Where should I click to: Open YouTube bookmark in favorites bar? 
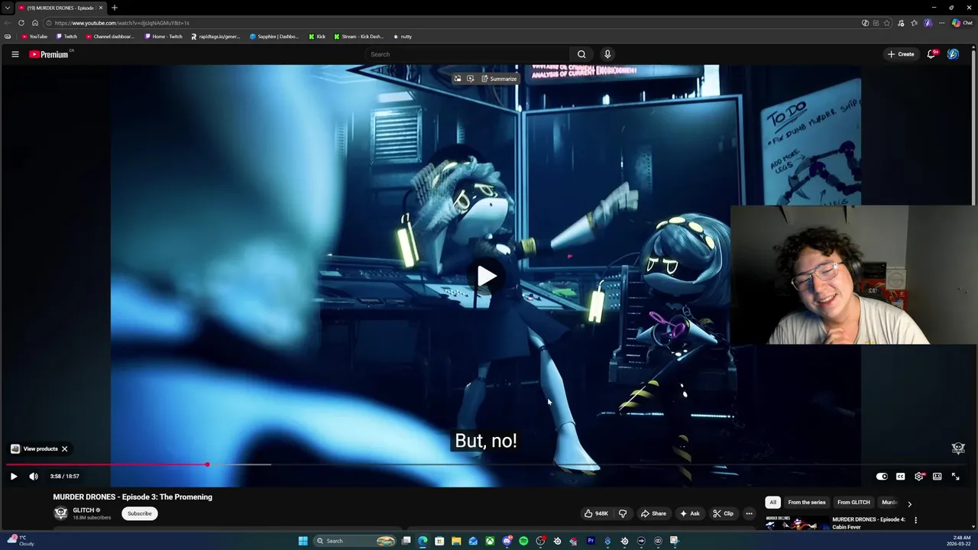(34, 37)
